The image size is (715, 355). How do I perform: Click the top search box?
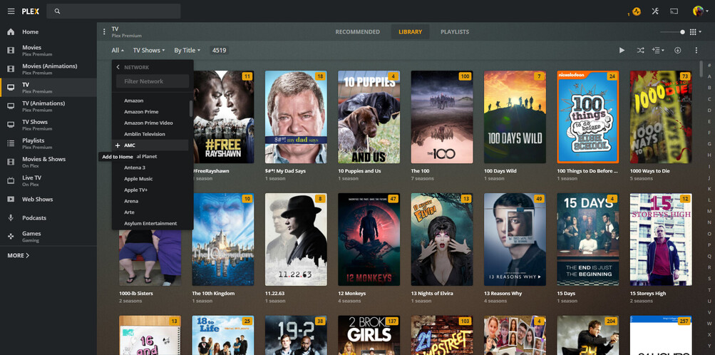pyautogui.click(x=113, y=11)
